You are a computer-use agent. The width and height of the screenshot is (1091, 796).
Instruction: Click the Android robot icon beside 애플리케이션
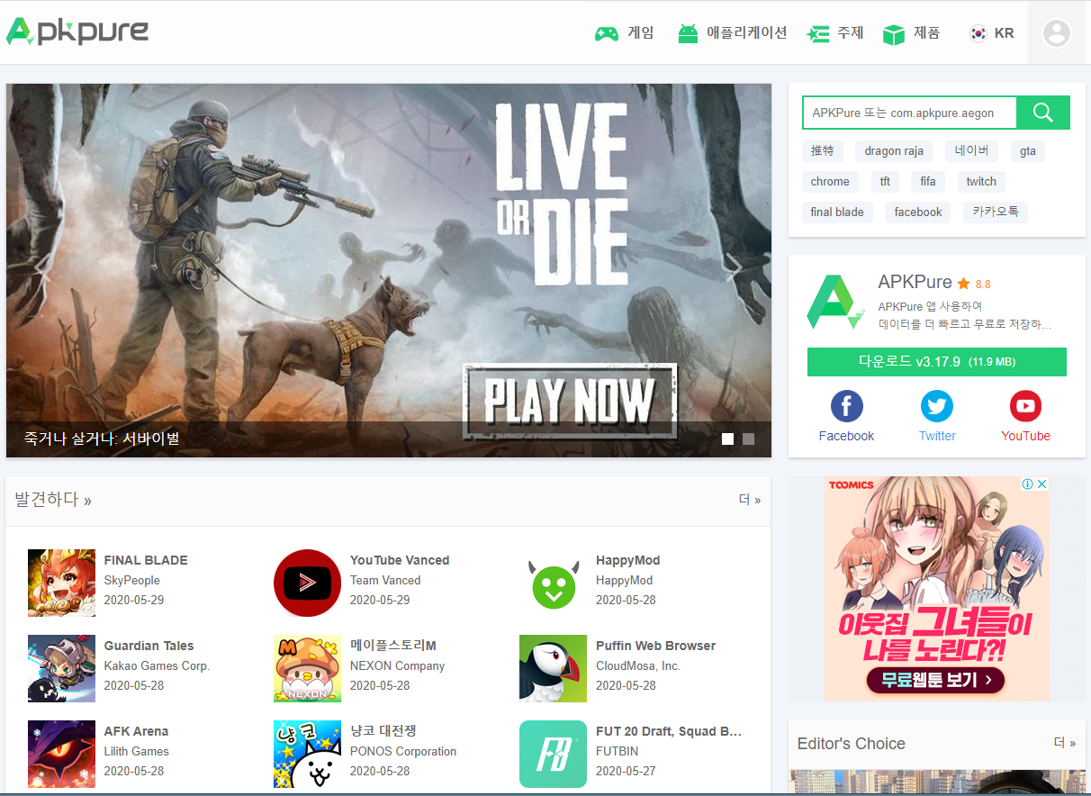click(x=688, y=34)
